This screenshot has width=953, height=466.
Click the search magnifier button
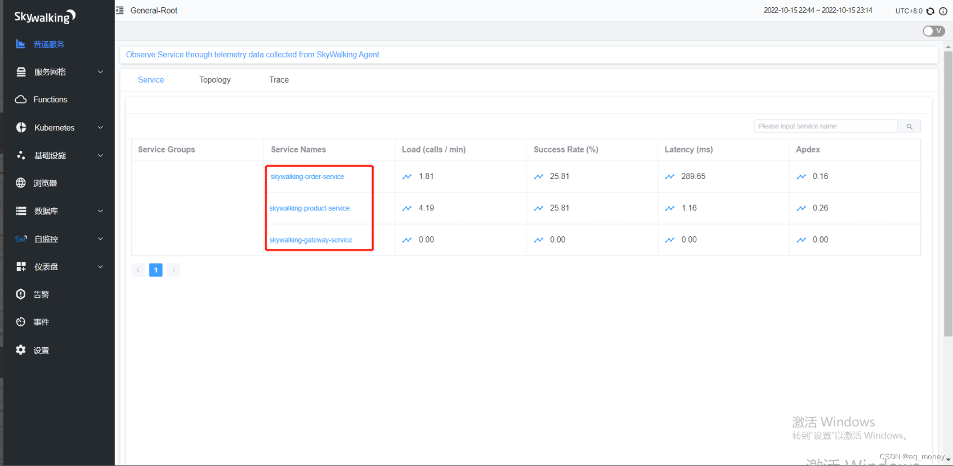909,126
